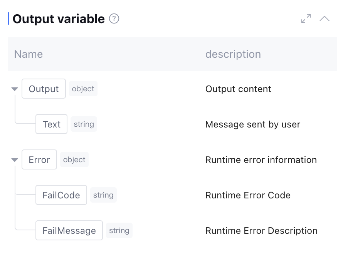Viewport: 343px width, 255px height.
Task: Expand the Output variable panel to fullscreen
Action: (306, 18)
